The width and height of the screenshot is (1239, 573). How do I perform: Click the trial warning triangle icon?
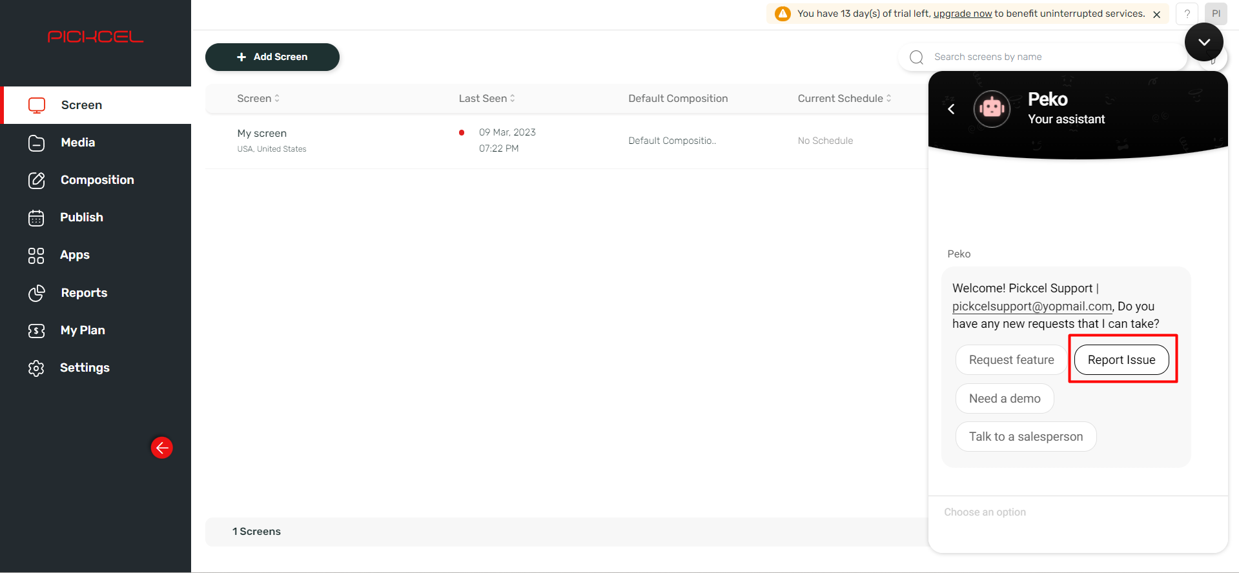click(783, 14)
